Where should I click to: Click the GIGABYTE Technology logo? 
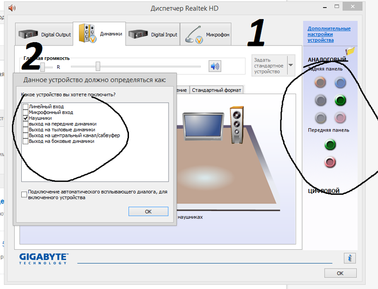(43, 259)
